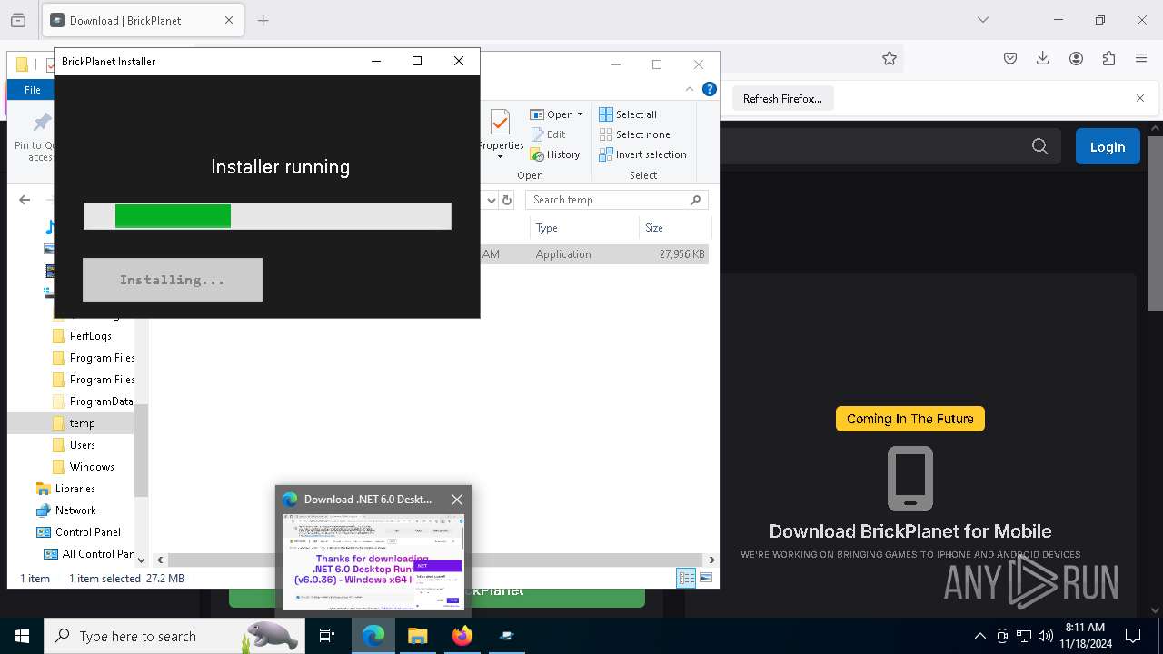Open Firefox hamburger application menu
1163x654 pixels.
click(x=1141, y=58)
